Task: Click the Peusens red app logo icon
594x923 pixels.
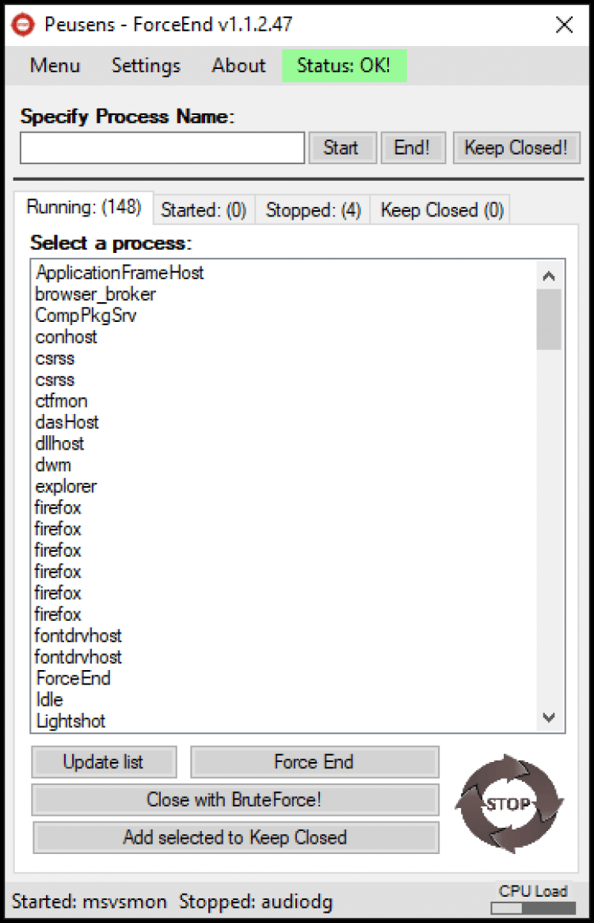Action: [x=25, y=25]
